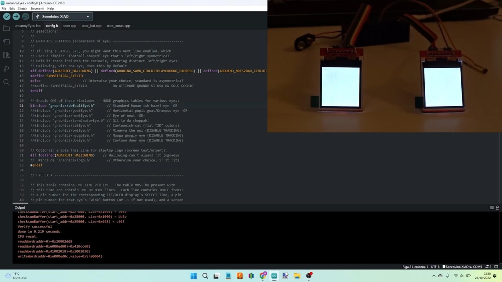Click Seeeduino XIAO su COM5 status entry
Screen dimensions: 502x282
[x=462, y=267]
